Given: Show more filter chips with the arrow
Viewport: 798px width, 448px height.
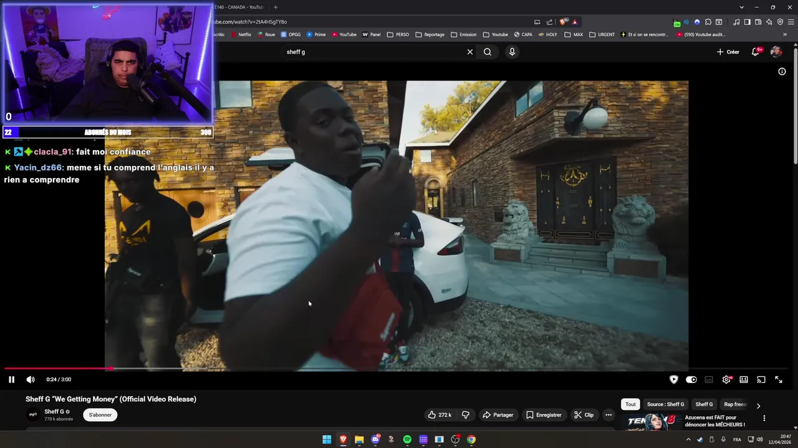Looking at the screenshot, I should coord(758,406).
